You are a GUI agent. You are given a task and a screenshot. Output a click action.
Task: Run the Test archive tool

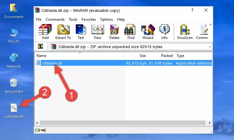[x=81, y=32]
